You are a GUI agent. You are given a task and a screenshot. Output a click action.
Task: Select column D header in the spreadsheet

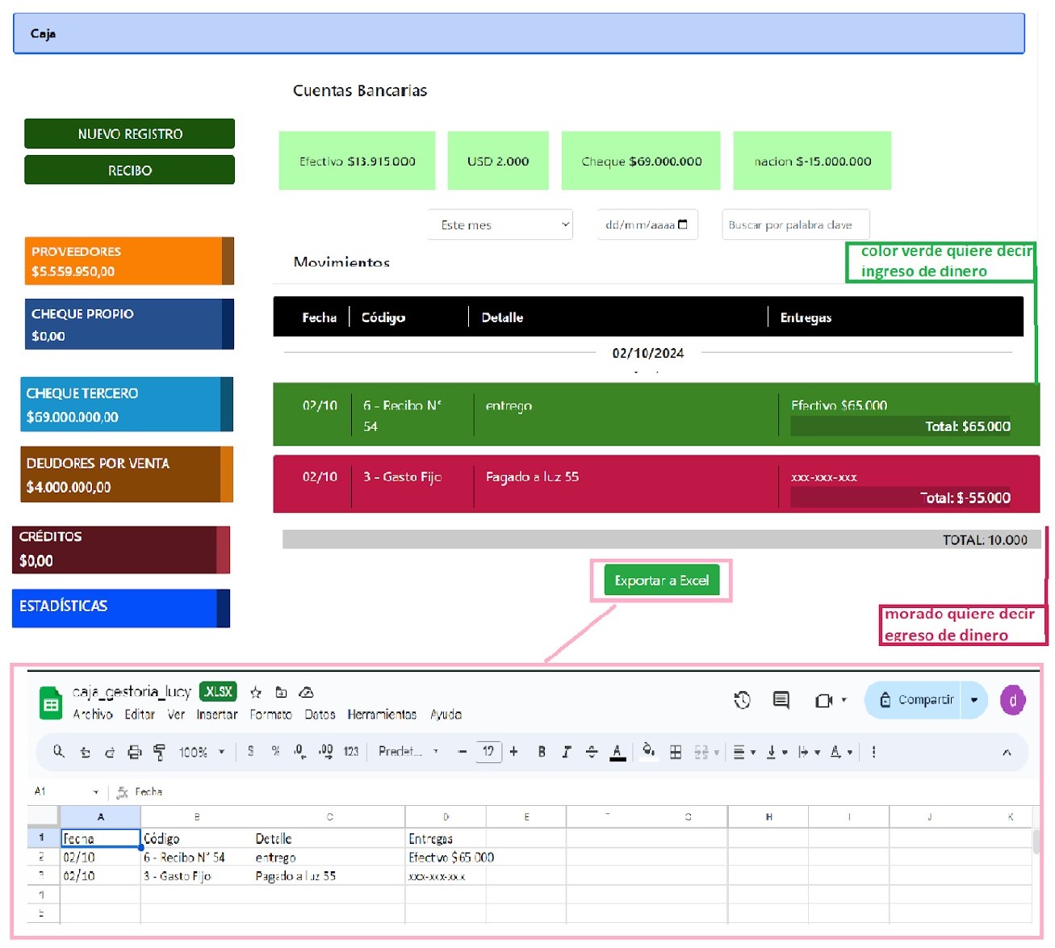[446, 816]
